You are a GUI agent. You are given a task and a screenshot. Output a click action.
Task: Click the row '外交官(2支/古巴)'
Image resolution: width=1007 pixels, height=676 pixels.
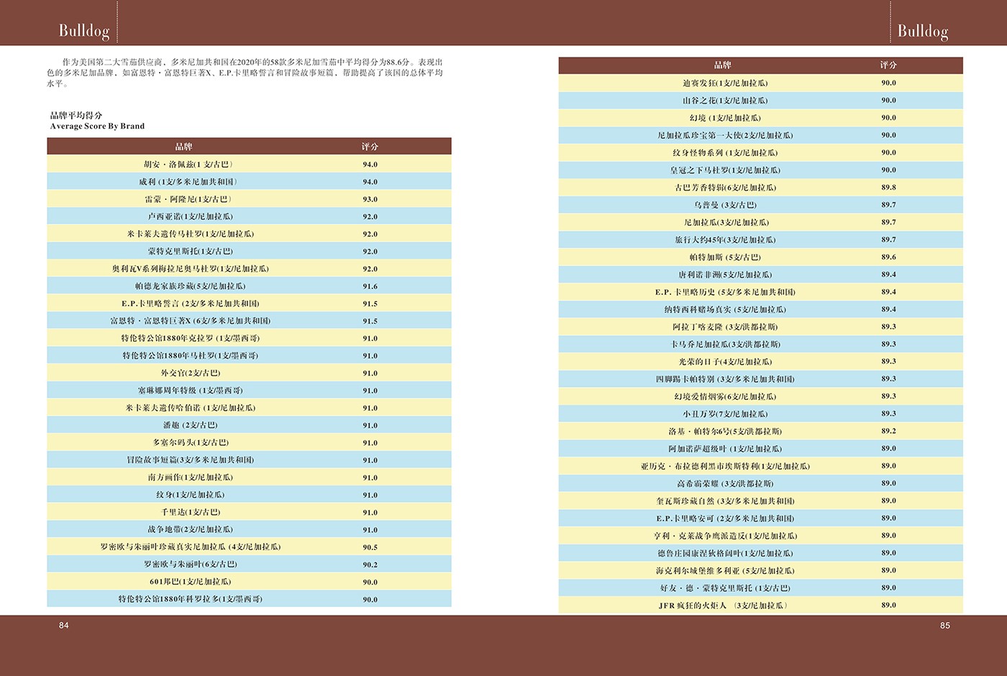[x=249, y=373]
